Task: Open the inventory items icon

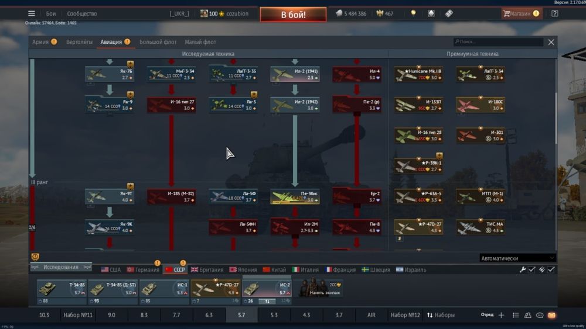Action: [x=449, y=13]
